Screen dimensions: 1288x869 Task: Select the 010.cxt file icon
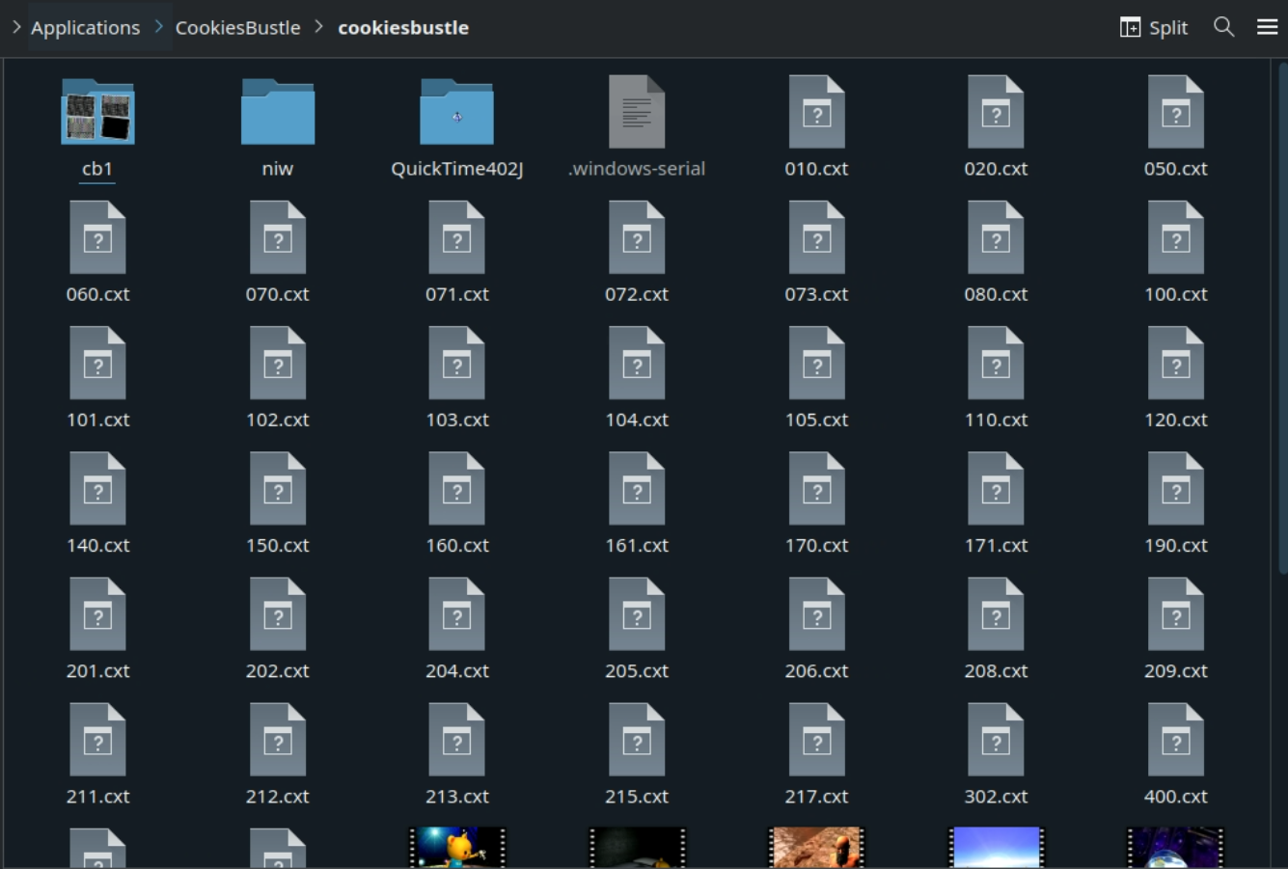tap(817, 112)
